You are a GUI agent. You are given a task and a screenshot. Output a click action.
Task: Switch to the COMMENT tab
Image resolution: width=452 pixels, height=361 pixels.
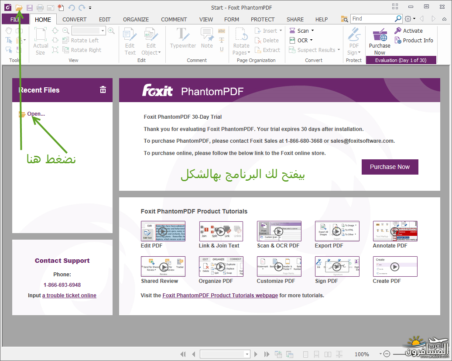tap(174, 19)
